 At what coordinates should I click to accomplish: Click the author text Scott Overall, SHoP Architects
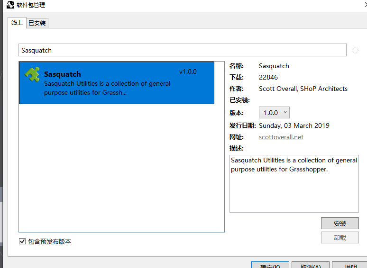click(303, 89)
